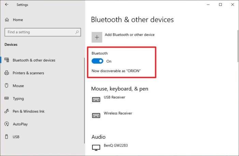This screenshot has width=239, height=156.
Task: Click Add Bluetooth or other device
Action: pyautogui.click(x=129, y=35)
